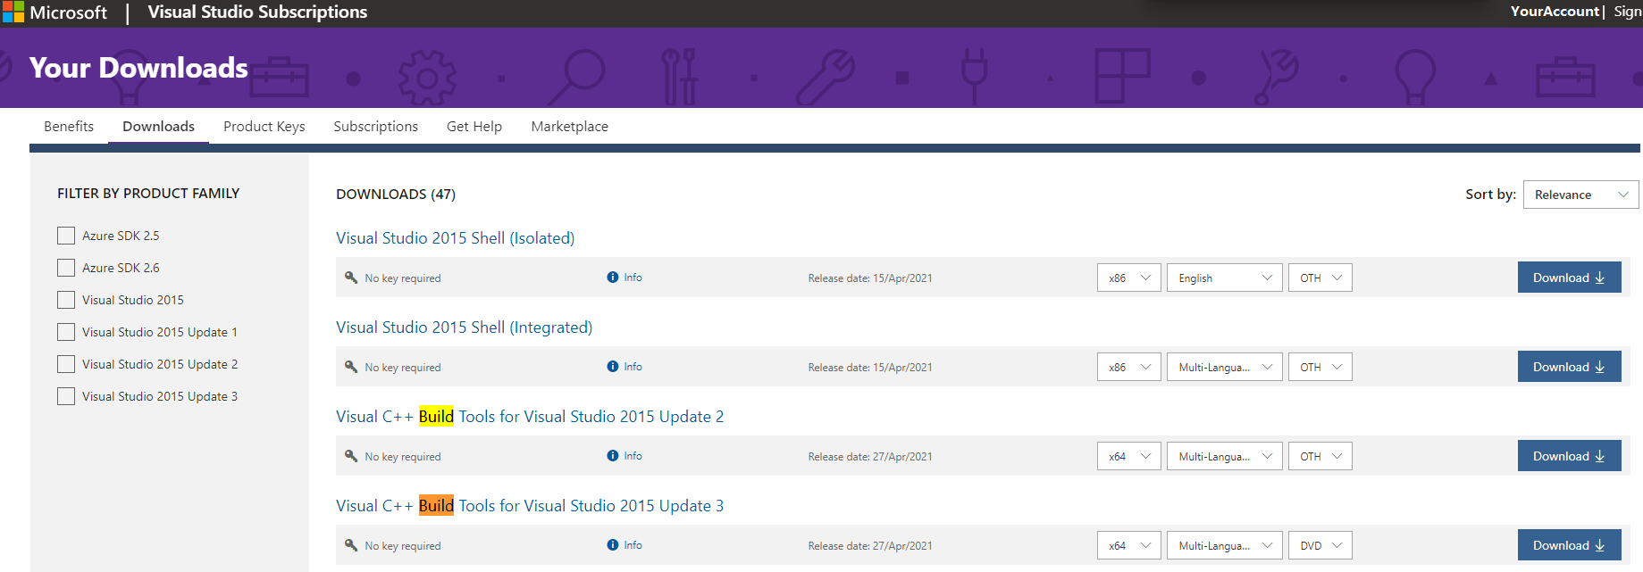This screenshot has height=572, width=1643.
Task: Click key icon in Shell (Isolated) row
Action: pos(351,278)
